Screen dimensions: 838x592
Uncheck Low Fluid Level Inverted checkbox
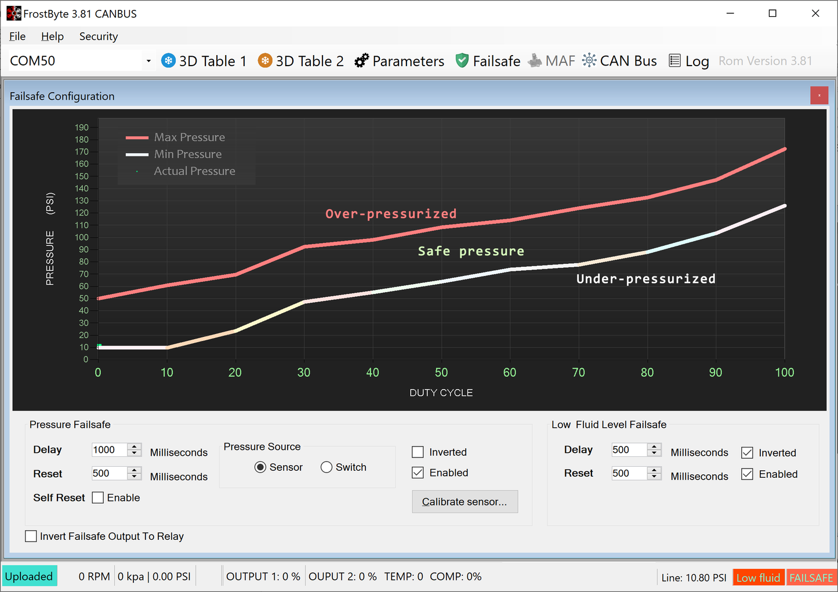click(747, 453)
